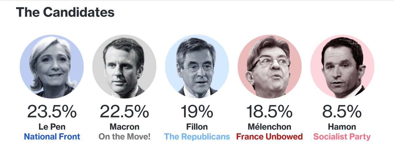Open the Socialist Party link
Image resolution: width=394 pixels, height=156 pixels.
point(342,136)
